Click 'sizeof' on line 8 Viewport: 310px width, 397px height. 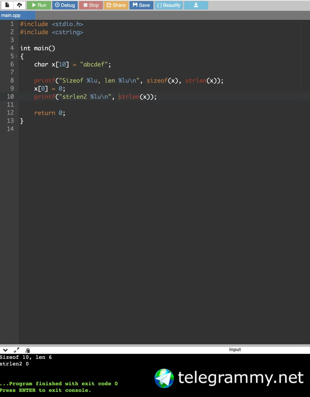157,80
